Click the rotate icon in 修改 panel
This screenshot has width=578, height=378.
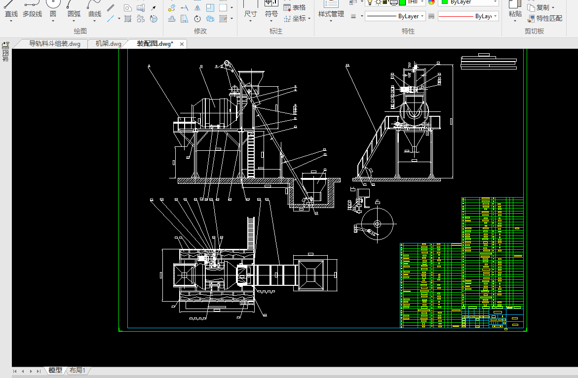point(197,19)
